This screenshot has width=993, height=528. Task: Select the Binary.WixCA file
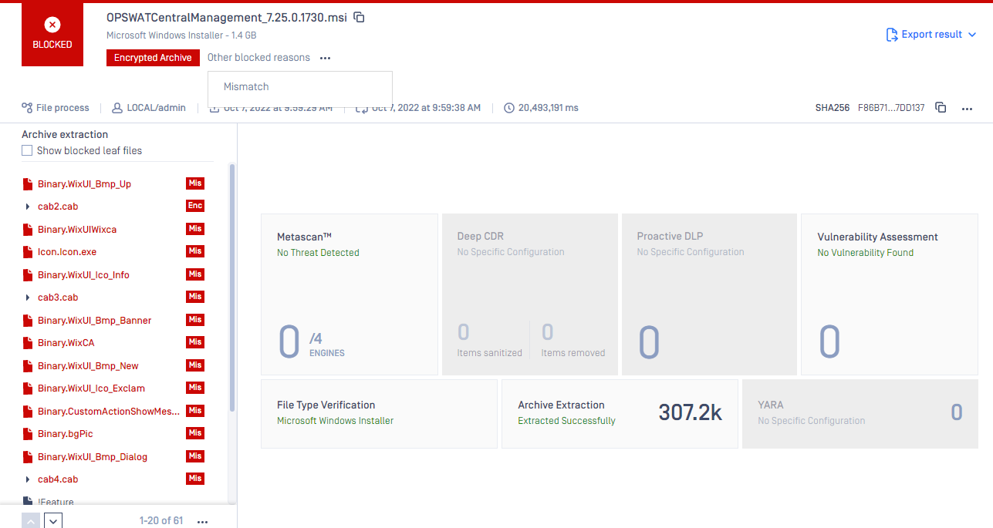(66, 343)
